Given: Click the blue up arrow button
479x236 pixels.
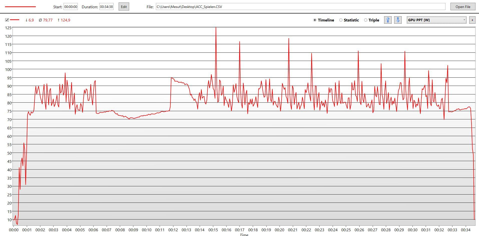Looking at the screenshot, I should click(x=388, y=20).
